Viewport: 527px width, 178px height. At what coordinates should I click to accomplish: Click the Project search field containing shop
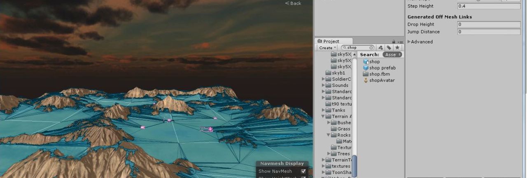tap(358, 48)
